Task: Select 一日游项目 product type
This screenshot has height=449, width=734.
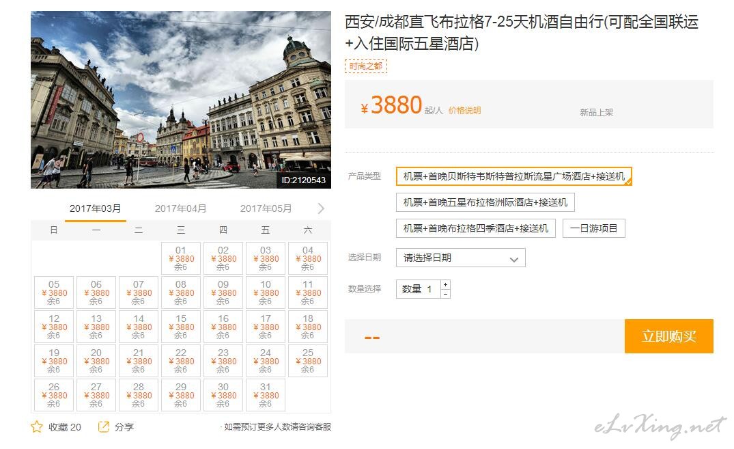Action: 593,228
